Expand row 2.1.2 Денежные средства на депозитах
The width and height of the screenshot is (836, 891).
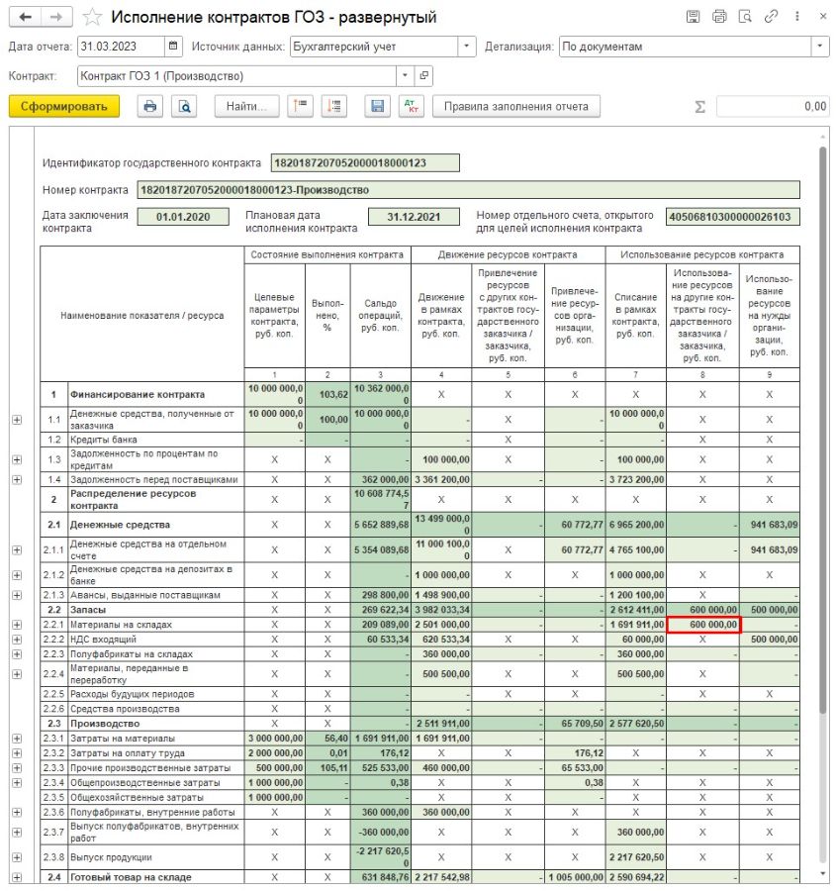pyautogui.click(x=17, y=574)
